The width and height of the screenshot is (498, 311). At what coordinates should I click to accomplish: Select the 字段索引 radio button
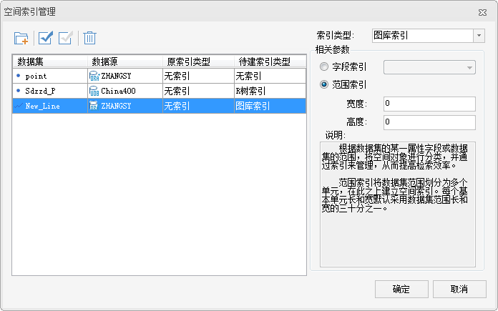point(326,67)
